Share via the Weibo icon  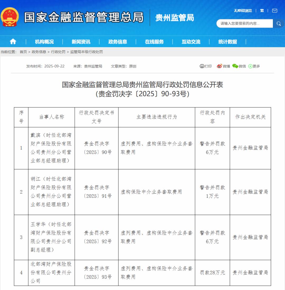(x=220, y=66)
